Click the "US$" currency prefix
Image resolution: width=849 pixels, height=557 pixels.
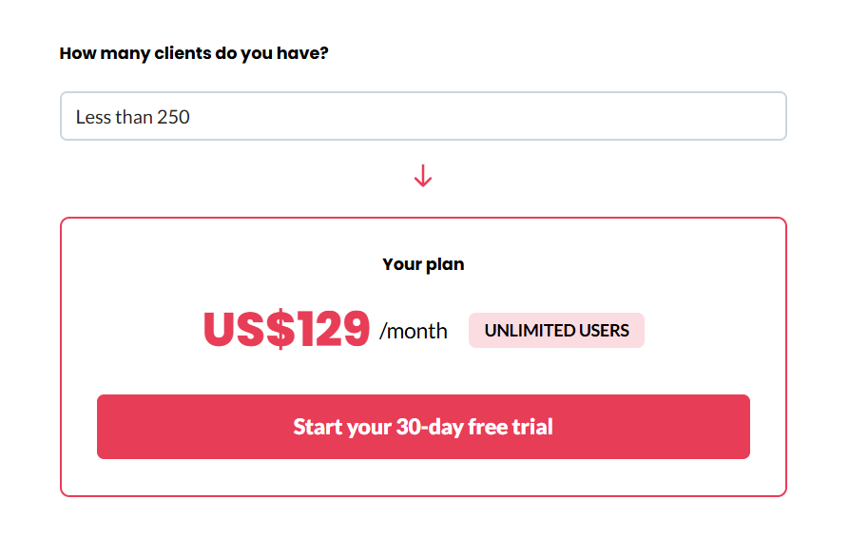249,329
